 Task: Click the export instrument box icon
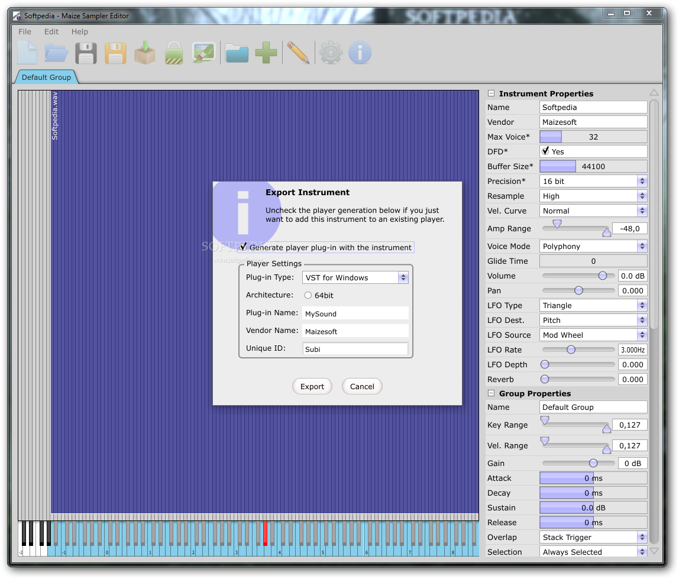coord(145,53)
